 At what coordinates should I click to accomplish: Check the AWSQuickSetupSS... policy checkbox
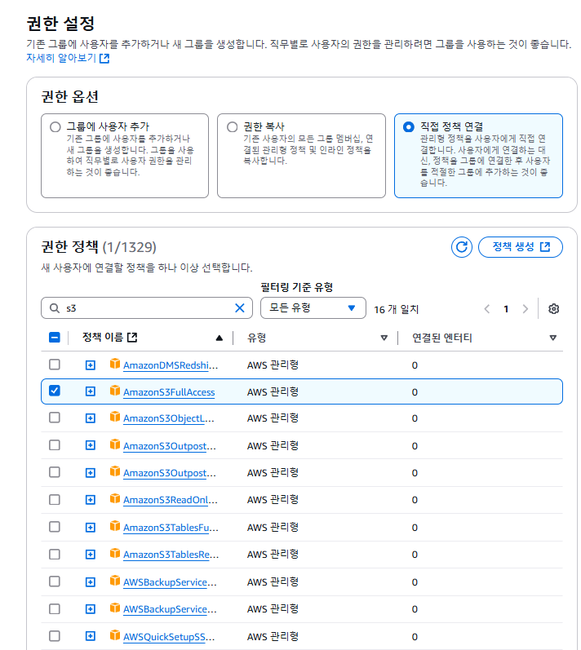coord(55,636)
